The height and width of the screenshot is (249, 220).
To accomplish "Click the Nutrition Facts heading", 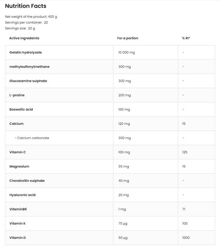I will 26,6.
